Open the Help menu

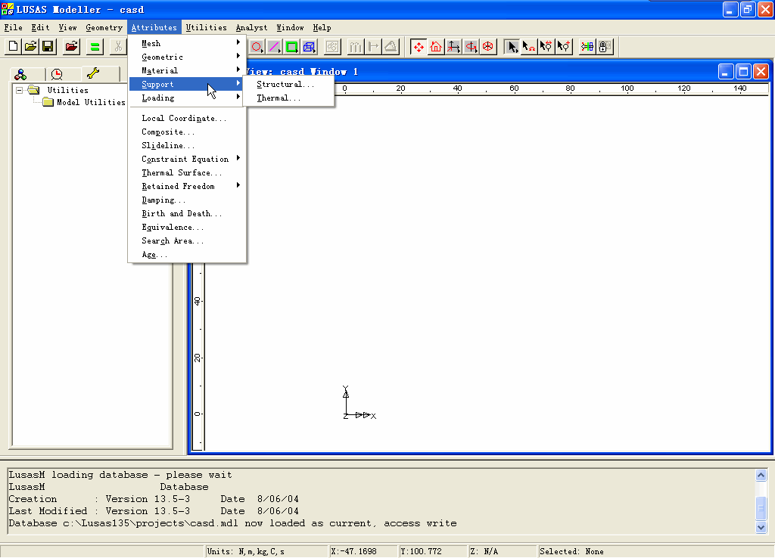coord(322,28)
